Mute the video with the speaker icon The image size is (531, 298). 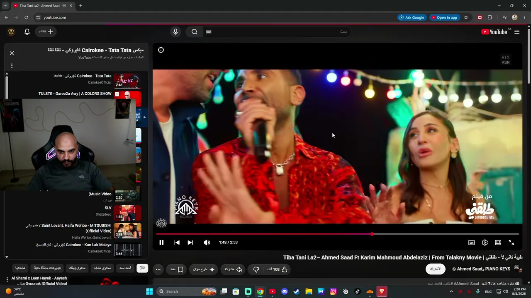pyautogui.click(x=207, y=243)
